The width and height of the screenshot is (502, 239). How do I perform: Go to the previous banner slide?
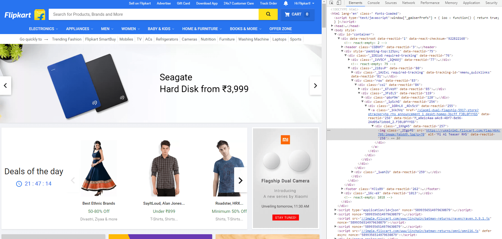[x=5, y=86]
